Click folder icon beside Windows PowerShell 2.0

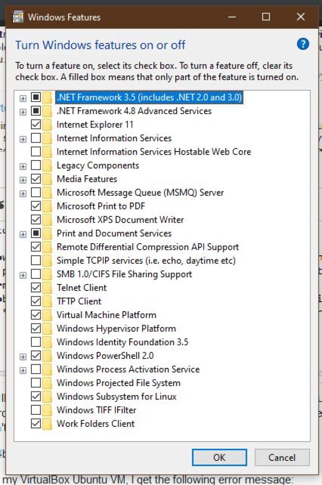pos(47,356)
